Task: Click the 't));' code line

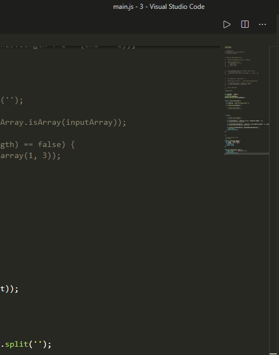Action: tap(9, 289)
